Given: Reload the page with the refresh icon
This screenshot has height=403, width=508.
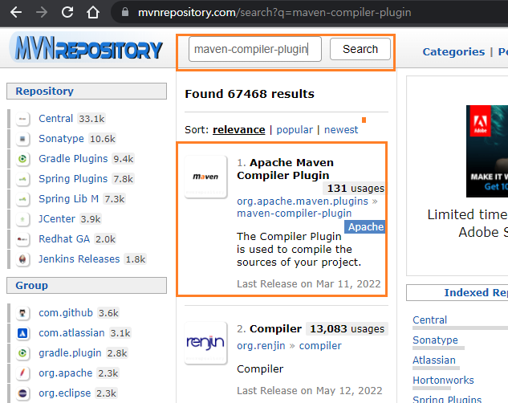Looking at the screenshot, I should [x=67, y=12].
